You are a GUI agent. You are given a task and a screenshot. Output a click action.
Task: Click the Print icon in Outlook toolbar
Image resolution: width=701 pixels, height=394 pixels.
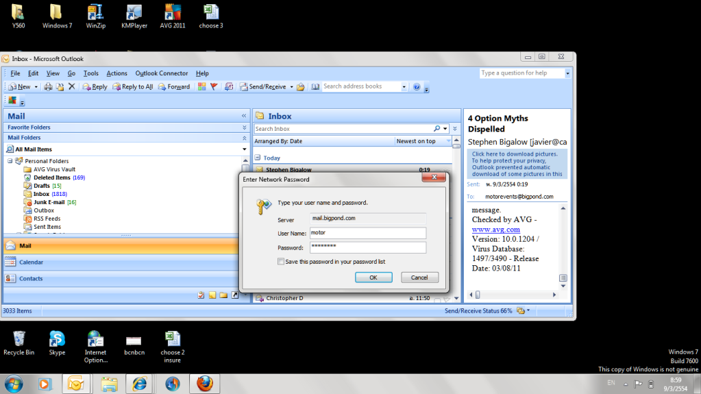pos(48,87)
